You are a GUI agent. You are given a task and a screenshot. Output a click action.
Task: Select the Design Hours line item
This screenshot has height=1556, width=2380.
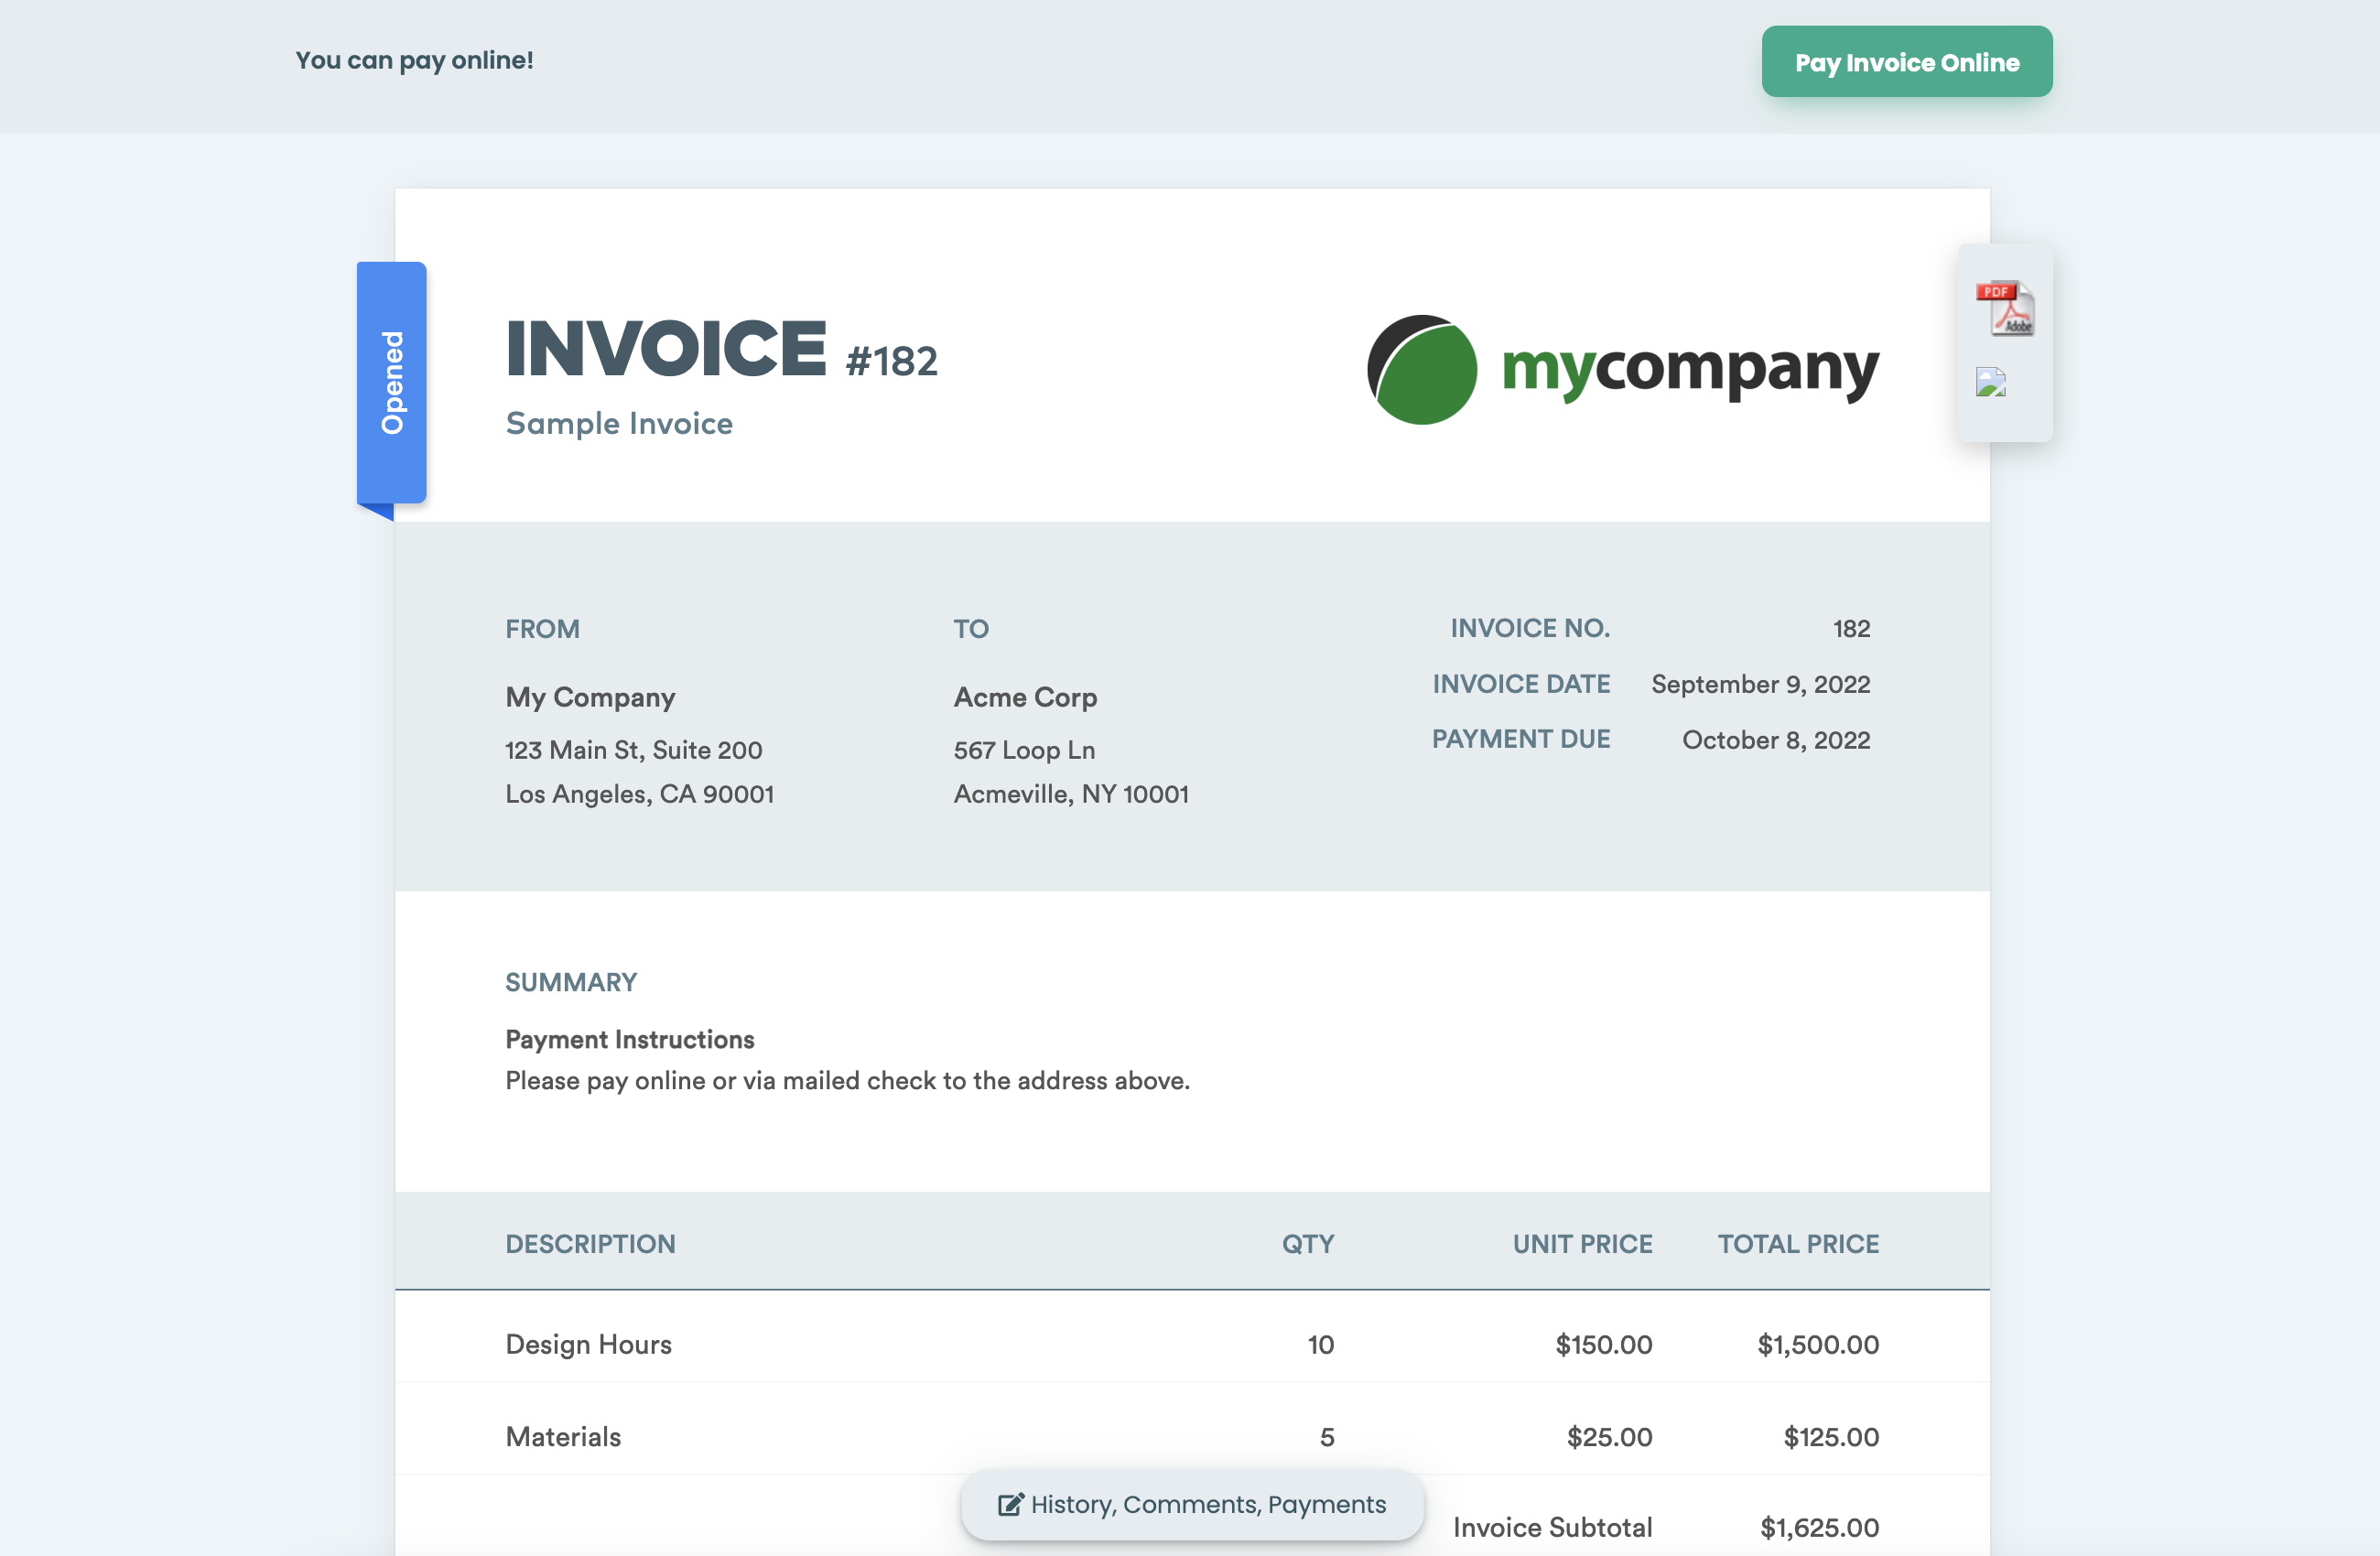588,1343
